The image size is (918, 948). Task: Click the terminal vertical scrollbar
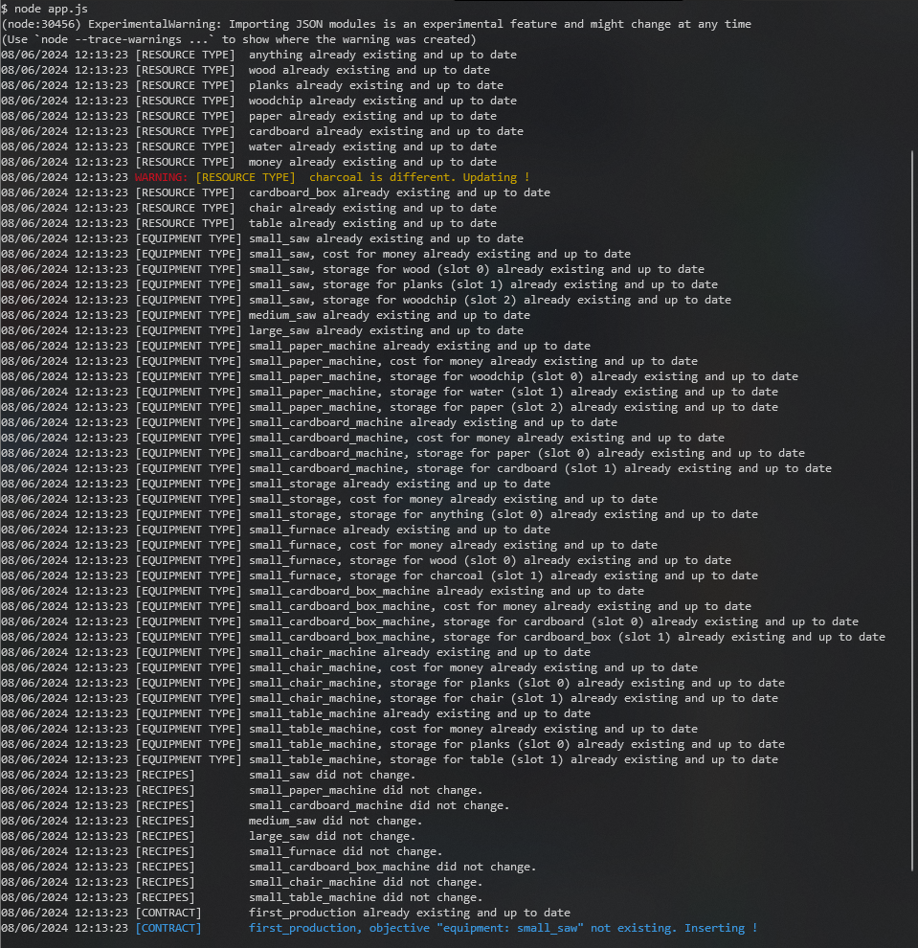(x=912, y=511)
